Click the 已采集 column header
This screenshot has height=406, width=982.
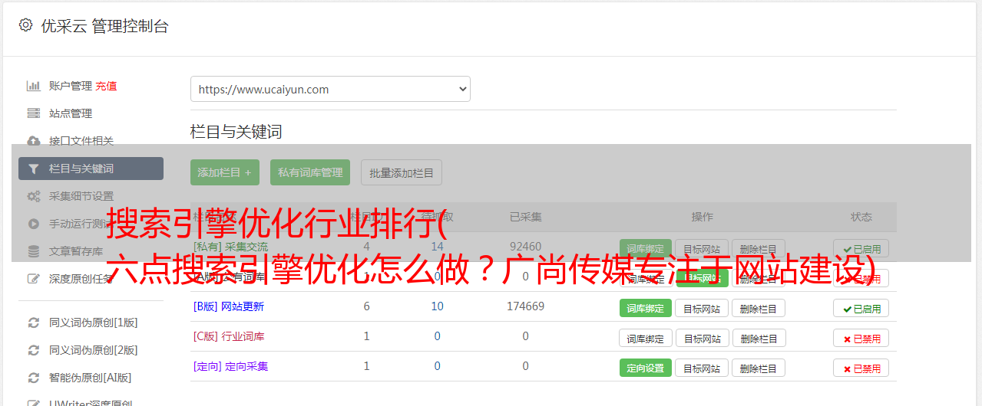coord(525,217)
